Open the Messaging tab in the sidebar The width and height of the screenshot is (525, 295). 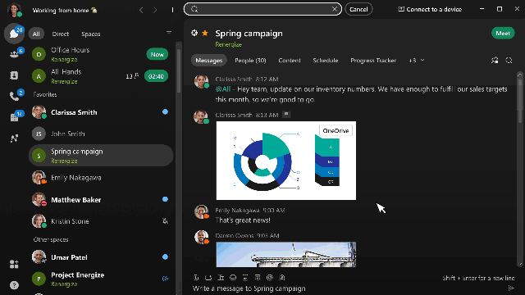pyautogui.click(x=14, y=34)
